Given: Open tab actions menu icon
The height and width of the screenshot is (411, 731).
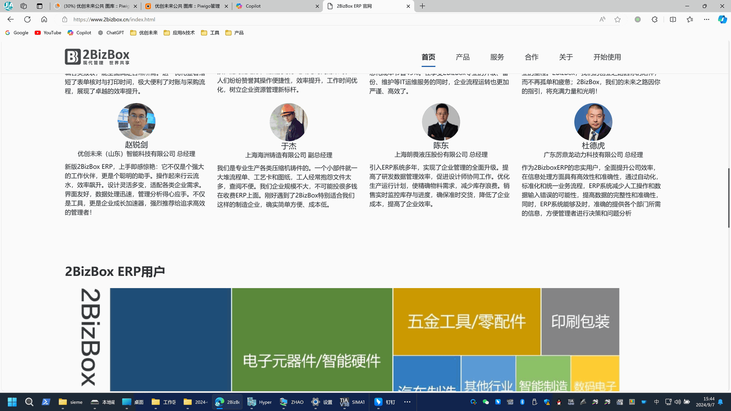Looking at the screenshot, I should point(40,6).
